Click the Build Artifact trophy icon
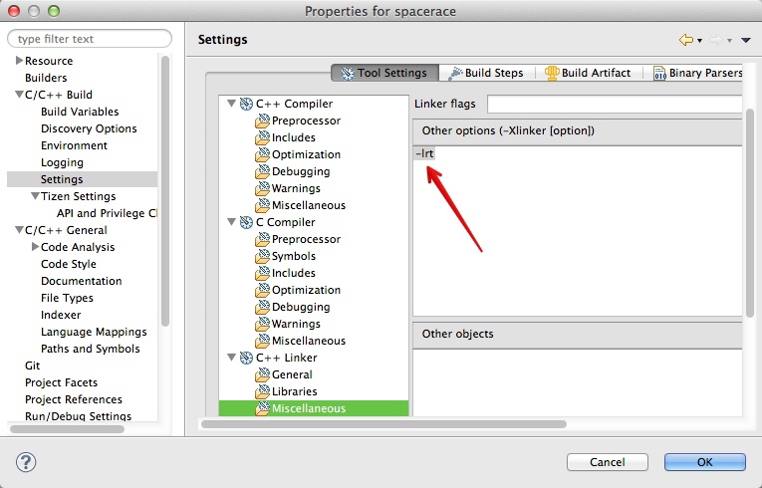 (x=552, y=73)
